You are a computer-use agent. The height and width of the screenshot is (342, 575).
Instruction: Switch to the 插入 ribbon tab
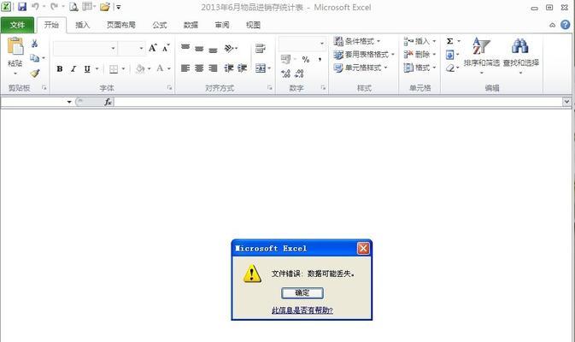[x=83, y=25]
